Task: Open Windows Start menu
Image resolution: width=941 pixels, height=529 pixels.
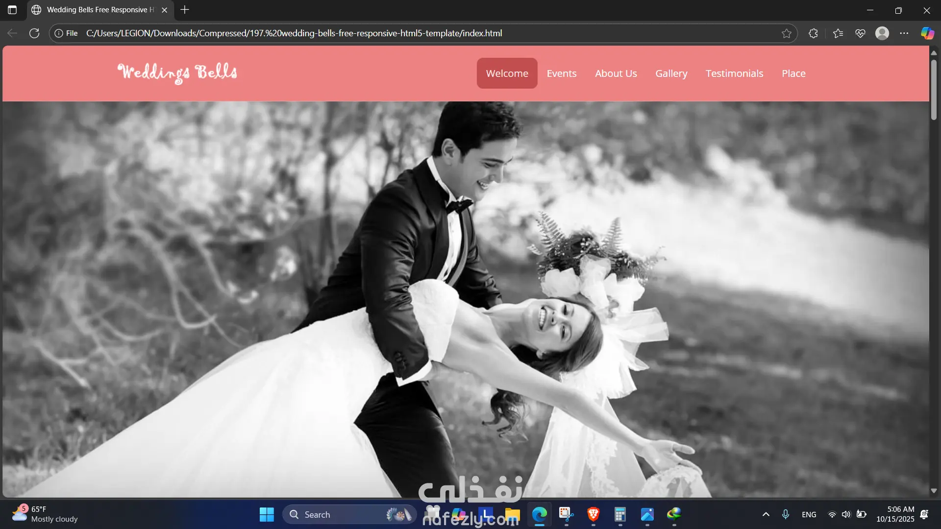Action: click(267, 514)
